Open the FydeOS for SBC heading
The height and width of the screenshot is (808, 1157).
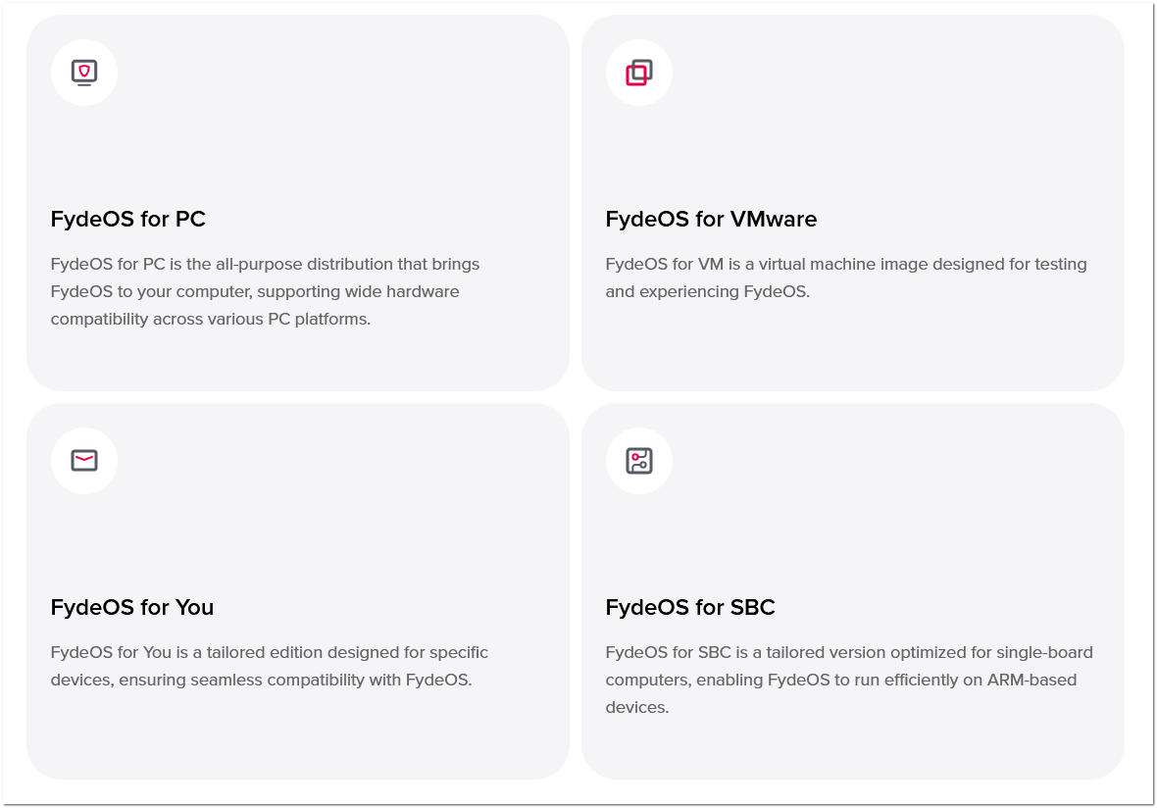690,607
